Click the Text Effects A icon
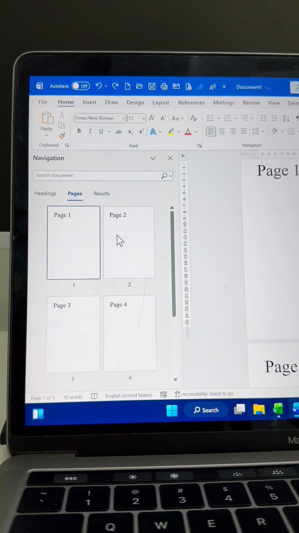The height and width of the screenshot is (533, 299). click(153, 132)
